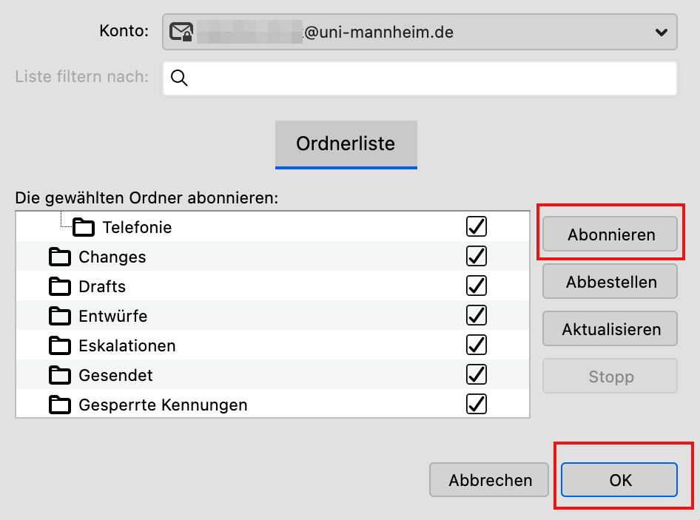700x520 pixels.
Task: Refresh list with Aktualisieren button
Action: click(610, 329)
